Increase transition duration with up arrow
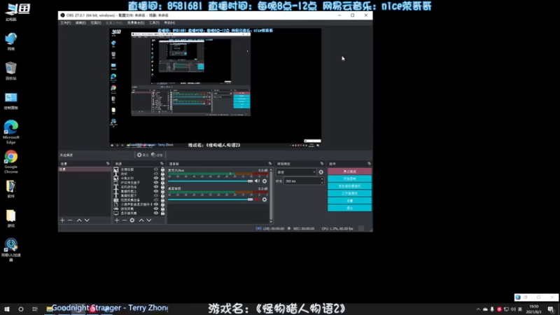The height and width of the screenshot is (315, 560). 322,180
